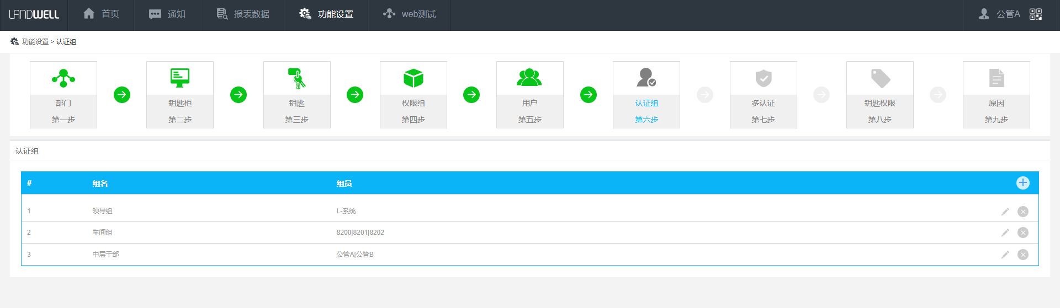
Task: Open the 首页 menu item
Action: tap(101, 14)
